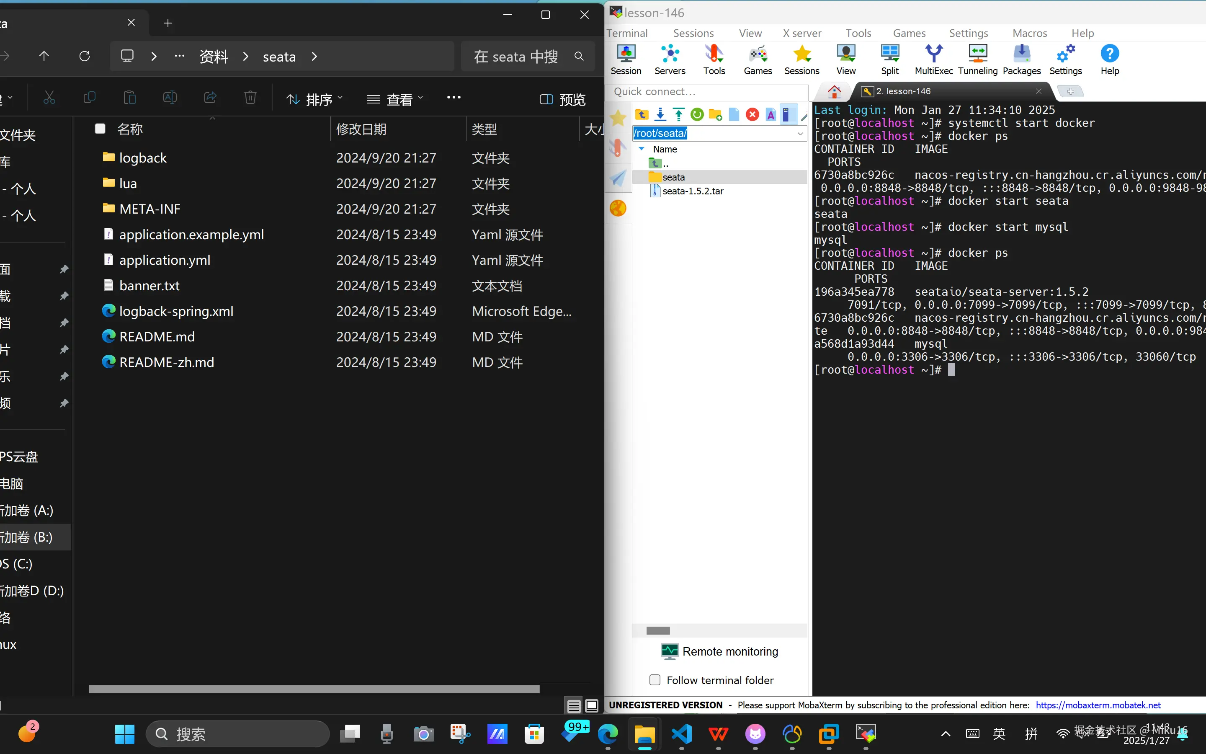Click the Explorer horizontal scrollbar

[x=314, y=689]
